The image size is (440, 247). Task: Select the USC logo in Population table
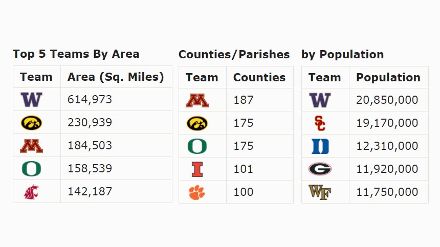[320, 123]
